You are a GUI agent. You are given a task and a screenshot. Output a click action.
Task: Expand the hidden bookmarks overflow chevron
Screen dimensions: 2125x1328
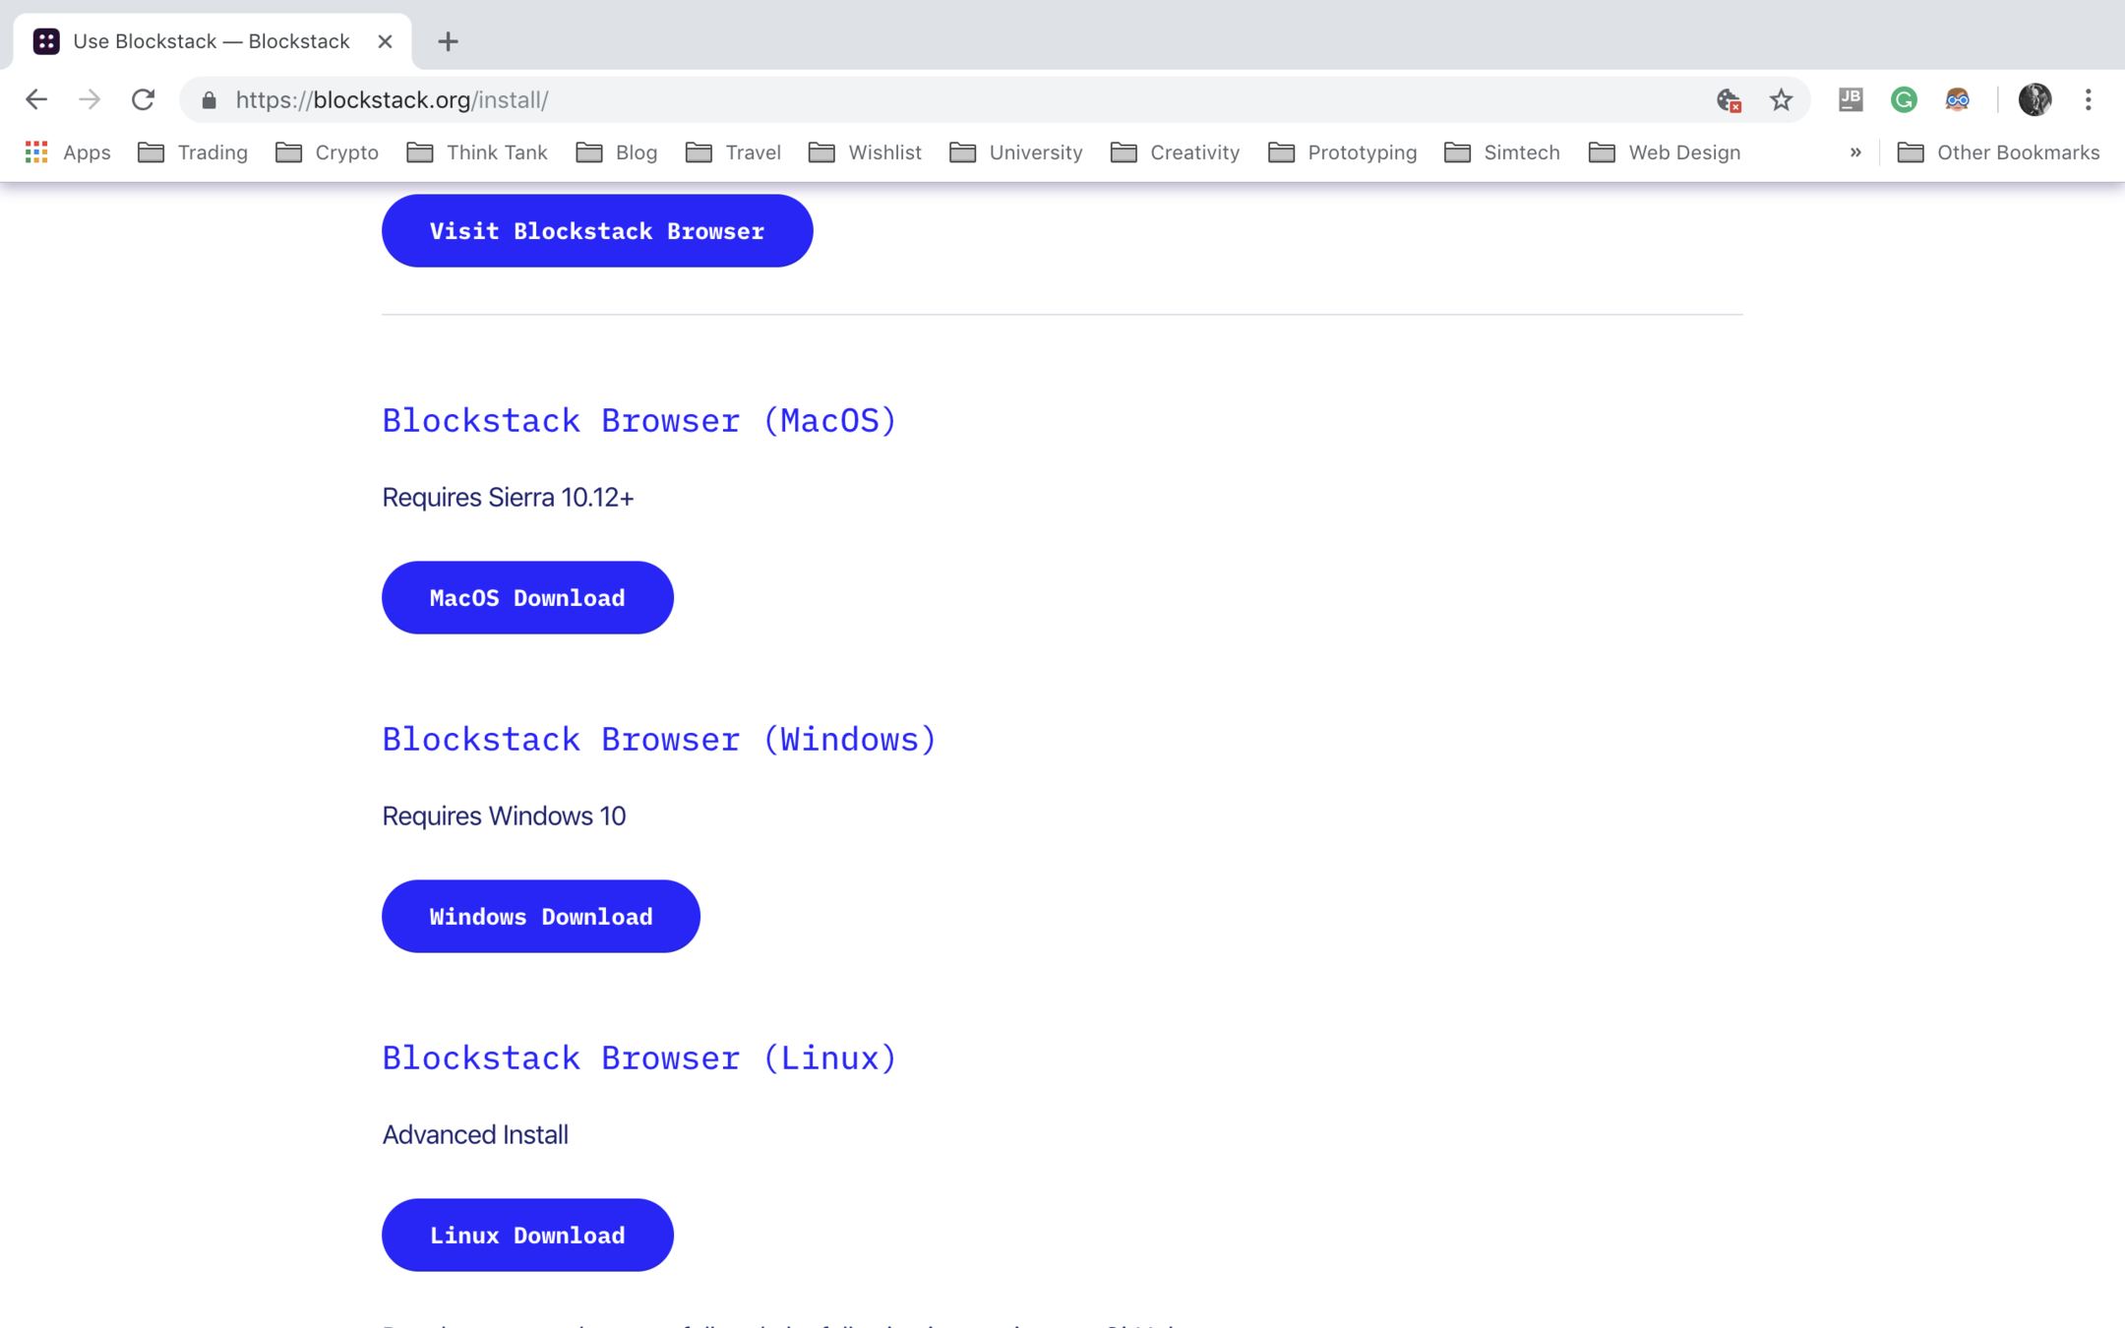click(1855, 152)
